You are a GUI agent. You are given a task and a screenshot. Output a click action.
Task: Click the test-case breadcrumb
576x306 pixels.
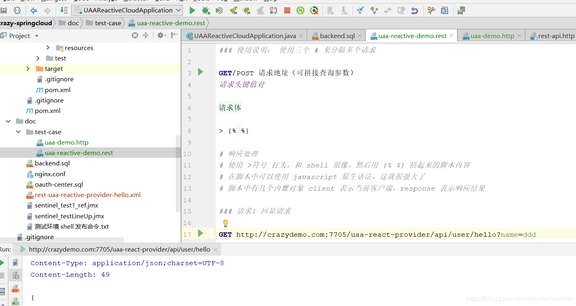click(104, 23)
